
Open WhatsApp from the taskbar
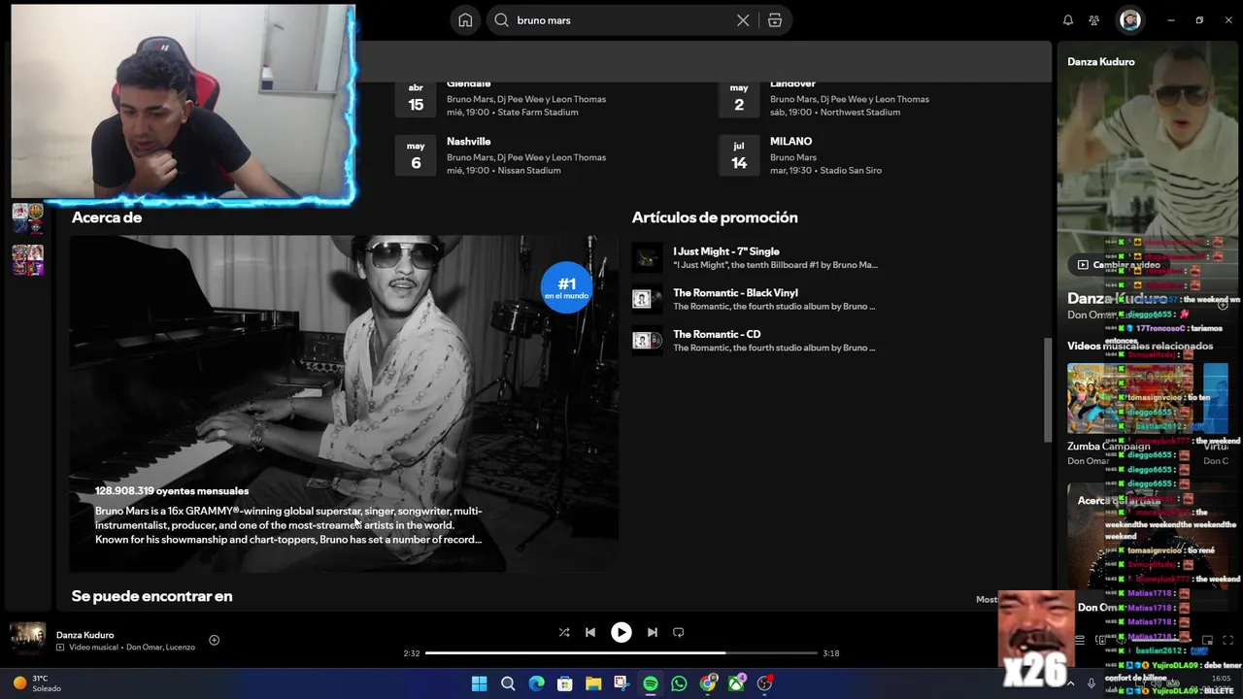pos(679,683)
